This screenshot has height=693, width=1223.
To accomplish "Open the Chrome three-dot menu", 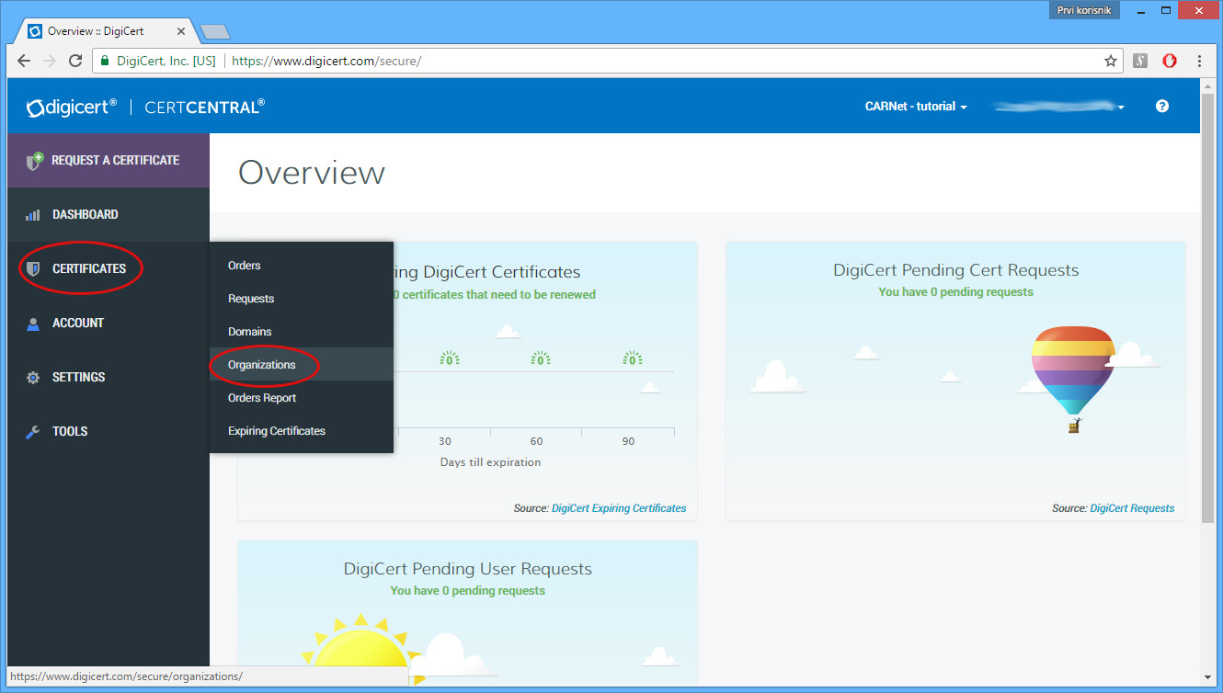I will click(x=1199, y=61).
